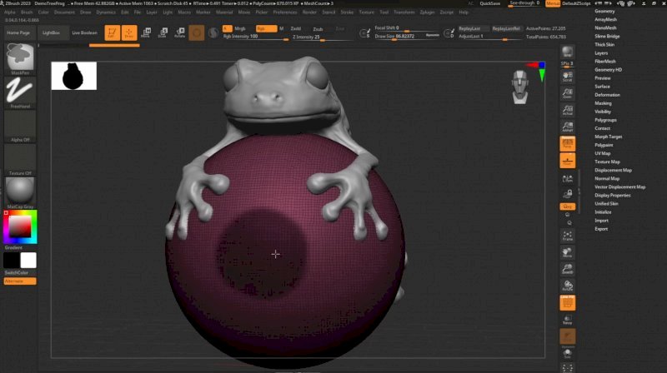
Task: Expand the Geometry subpalette
Action: [604, 12]
